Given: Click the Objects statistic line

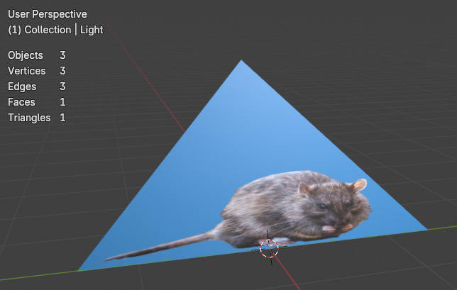Looking at the screenshot, I should (x=36, y=55).
